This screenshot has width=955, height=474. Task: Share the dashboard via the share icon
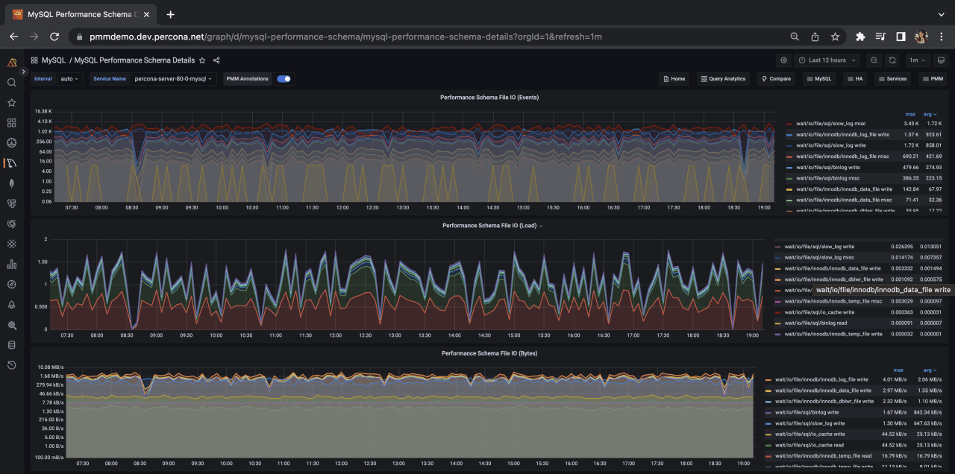(215, 60)
